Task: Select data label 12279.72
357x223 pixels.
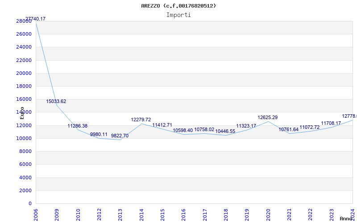Action: pos(141,120)
